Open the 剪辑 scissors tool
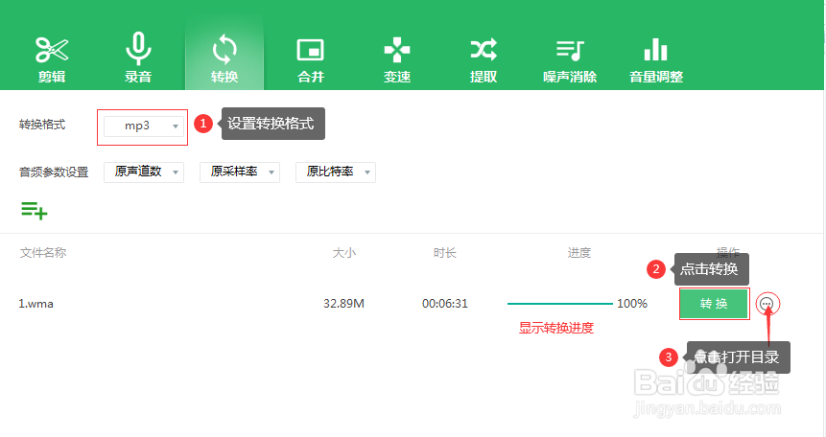The image size is (826, 437). click(52, 57)
